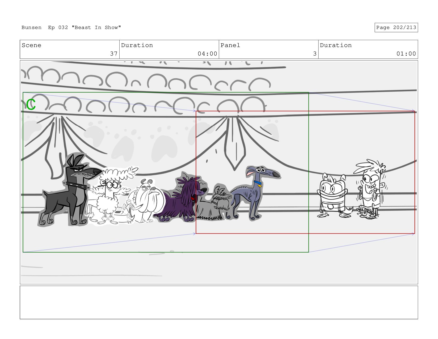Click the green camera label 'C'
This screenshot has width=438, height=339.
tap(31, 104)
